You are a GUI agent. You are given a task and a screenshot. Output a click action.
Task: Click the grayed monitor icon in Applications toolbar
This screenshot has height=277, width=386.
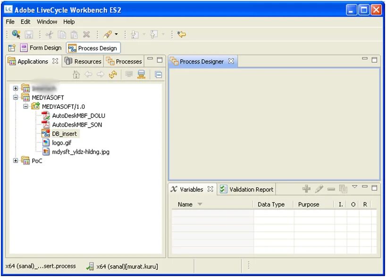pos(129,74)
